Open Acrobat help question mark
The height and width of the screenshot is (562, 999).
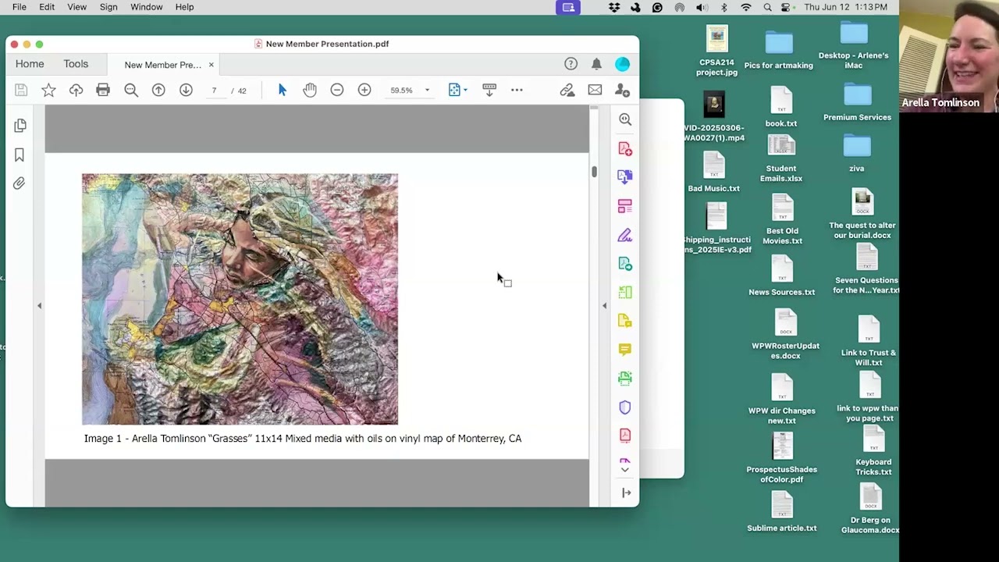[571, 64]
